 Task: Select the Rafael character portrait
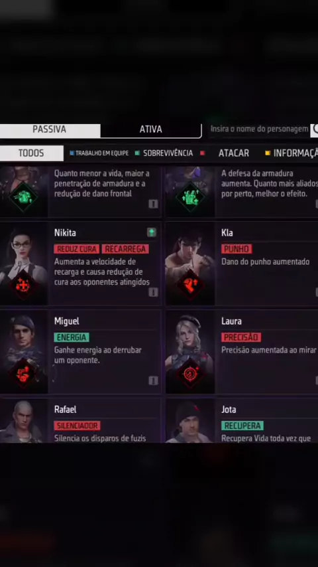point(24,420)
